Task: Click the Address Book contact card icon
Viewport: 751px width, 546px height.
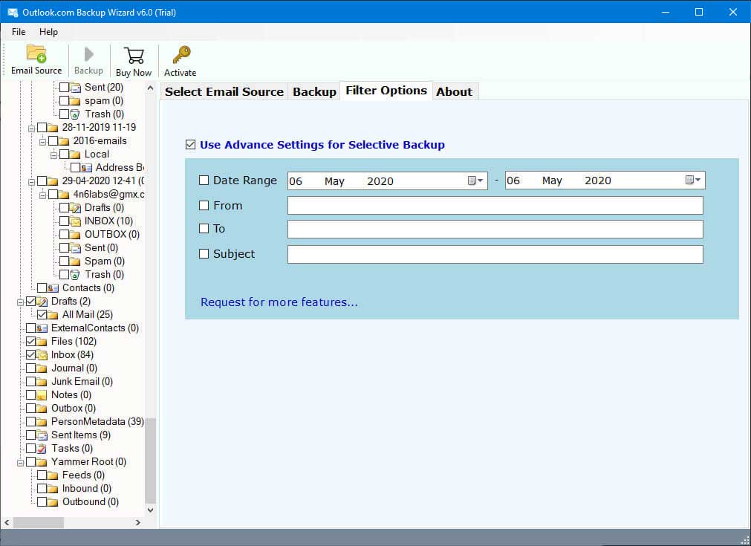Action: tap(86, 168)
